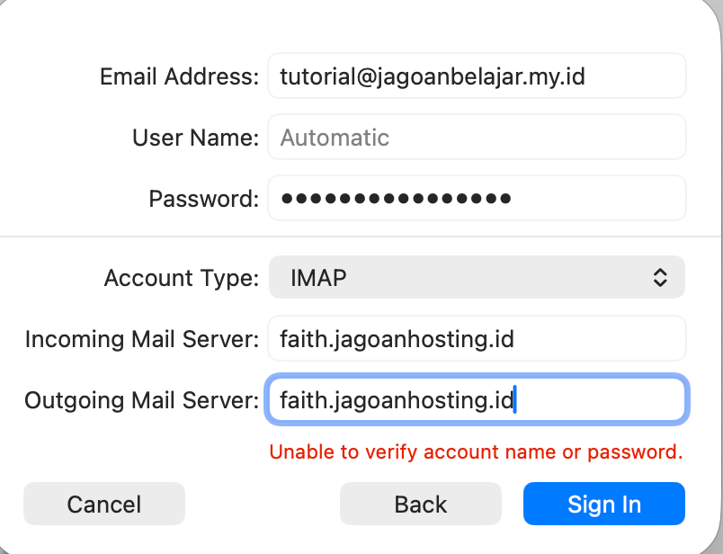Focus the Incoming Mail Server field
The width and height of the screenshot is (723, 554).
[477, 338]
